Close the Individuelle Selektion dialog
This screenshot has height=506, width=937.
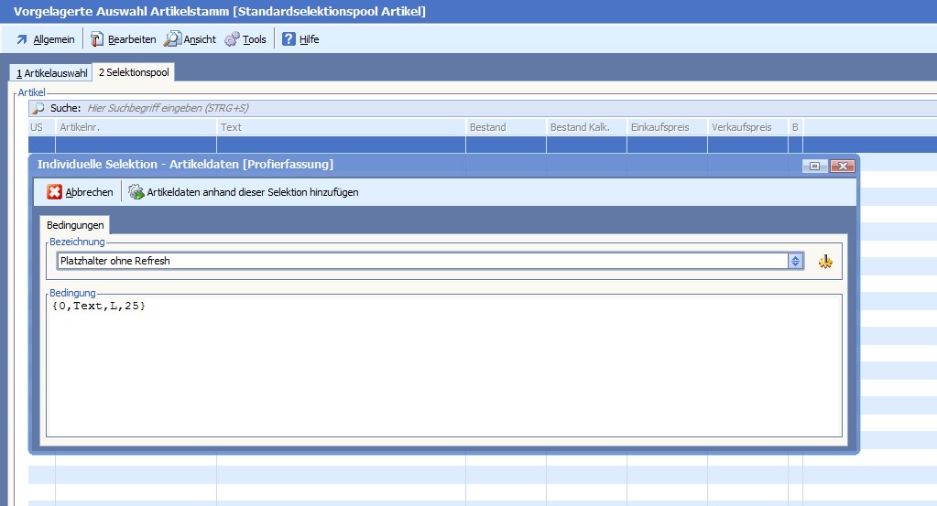click(x=843, y=166)
